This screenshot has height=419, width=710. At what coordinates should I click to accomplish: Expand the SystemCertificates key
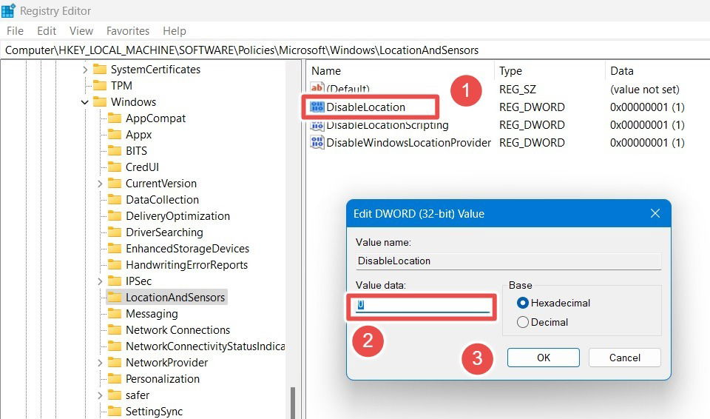(x=85, y=70)
